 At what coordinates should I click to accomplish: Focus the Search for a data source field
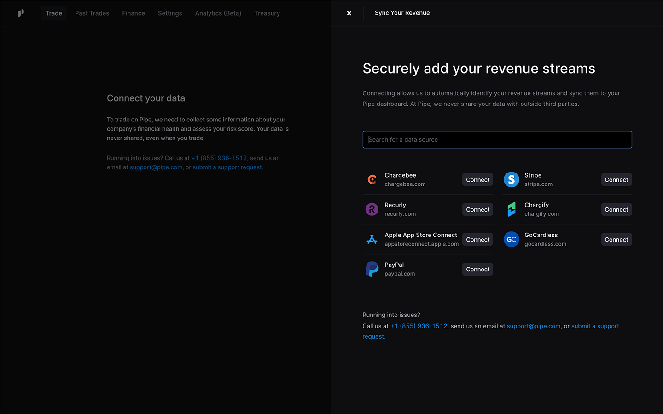[x=497, y=139]
